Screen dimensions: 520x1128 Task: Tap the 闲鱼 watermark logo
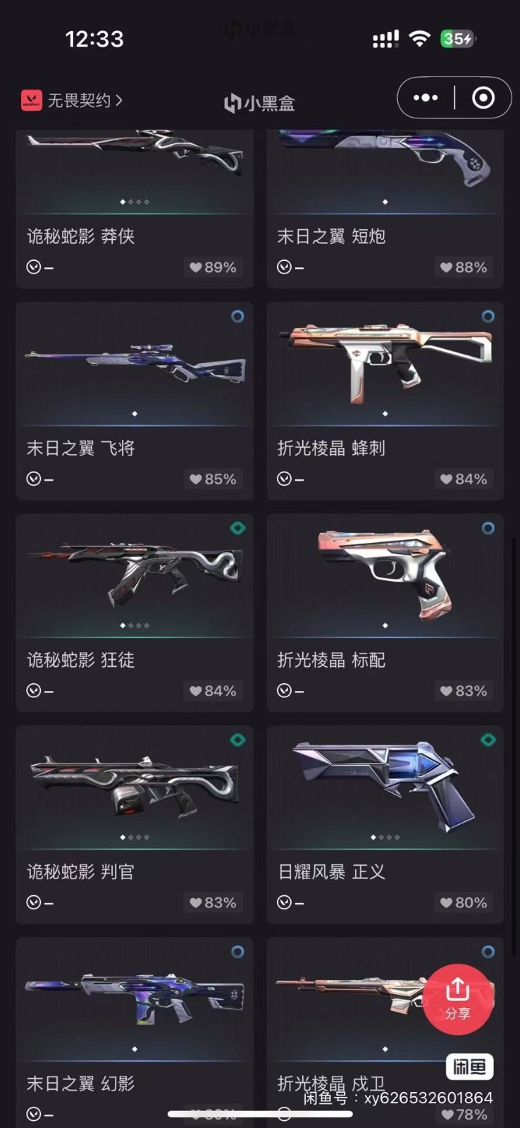coord(469,1067)
